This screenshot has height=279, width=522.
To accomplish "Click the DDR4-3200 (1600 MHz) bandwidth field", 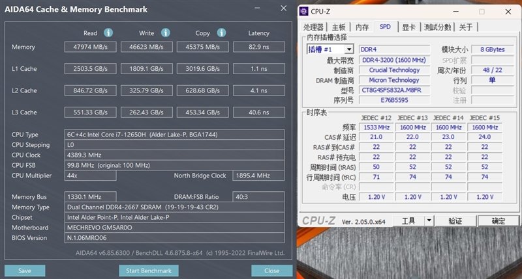I will [x=394, y=60].
